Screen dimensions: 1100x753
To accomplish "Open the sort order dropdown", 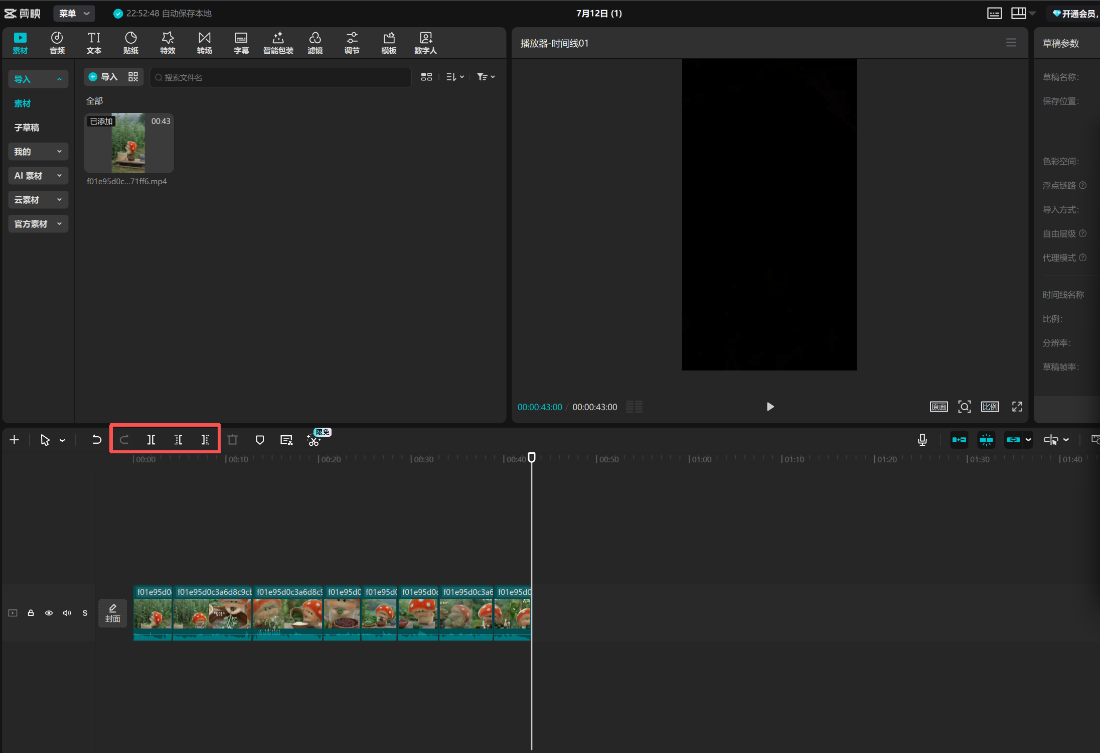I will click(x=455, y=77).
